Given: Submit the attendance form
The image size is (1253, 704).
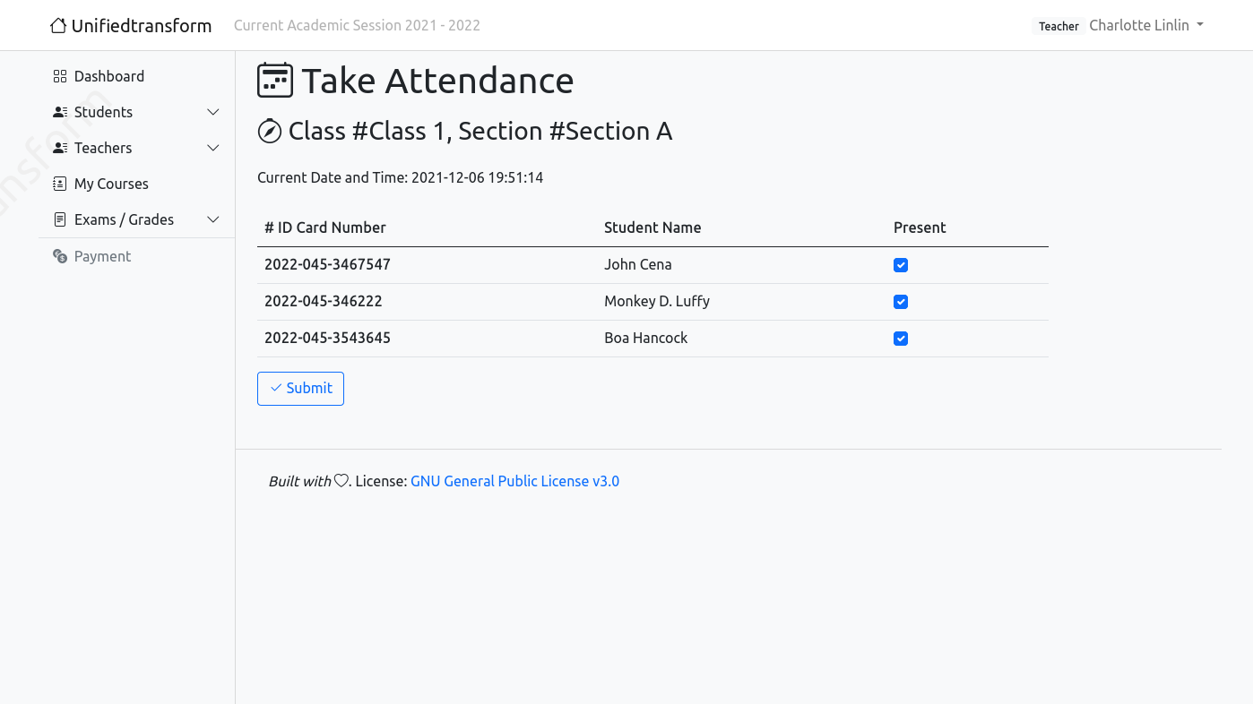Looking at the screenshot, I should coord(300,389).
